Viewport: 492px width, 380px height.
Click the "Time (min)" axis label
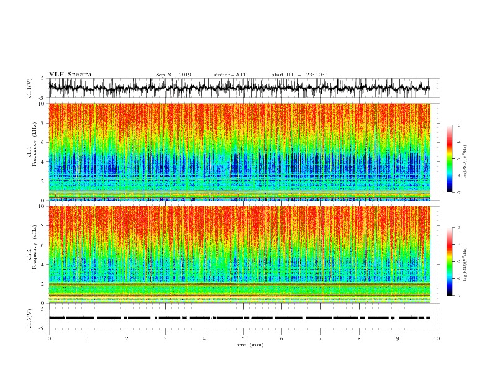click(x=248, y=345)
